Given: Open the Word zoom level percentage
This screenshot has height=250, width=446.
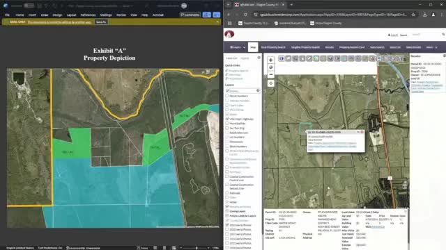Looking at the screenshot, I should click(x=215, y=248).
